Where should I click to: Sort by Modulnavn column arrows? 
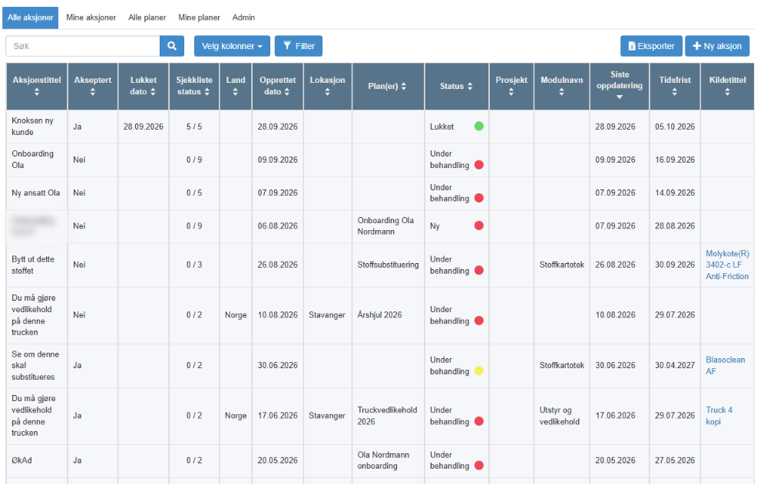[x=561, y=92]
